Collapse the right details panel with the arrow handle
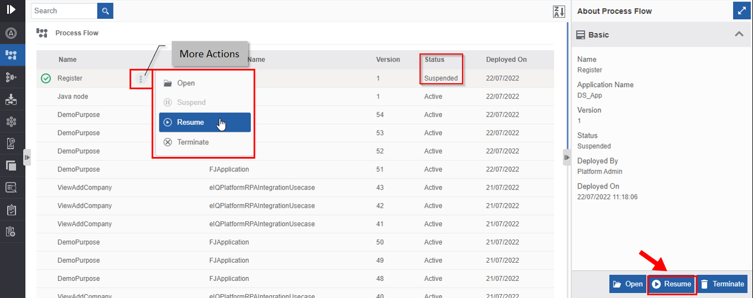Image resolution: width=753 pixels, height=298 pixels. pos(567,157)
